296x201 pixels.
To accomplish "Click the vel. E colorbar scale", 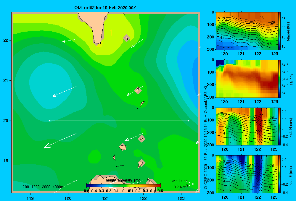I will 279,174.
